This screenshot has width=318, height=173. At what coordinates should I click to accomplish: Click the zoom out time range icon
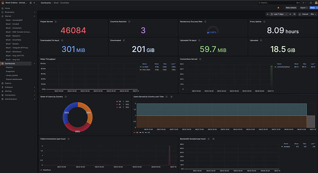(294, 14)
